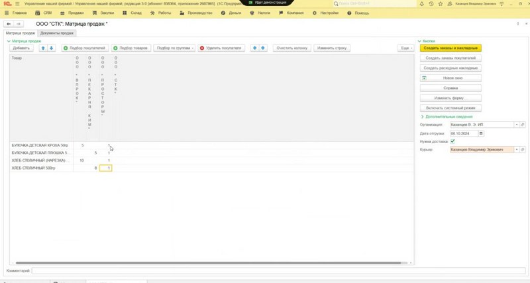The image size is (530, 283).
Task: Open the history clock icon in the title bar
Action: pos(431,4)
